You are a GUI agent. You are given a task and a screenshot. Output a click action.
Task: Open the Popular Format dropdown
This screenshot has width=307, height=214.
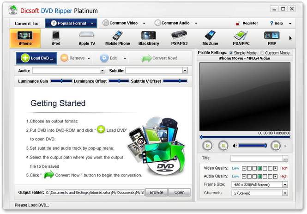coord(71,23)
